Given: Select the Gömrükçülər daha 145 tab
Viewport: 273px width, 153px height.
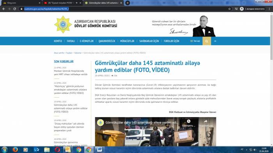Looking at the screenshot, I should pos(103,3).
